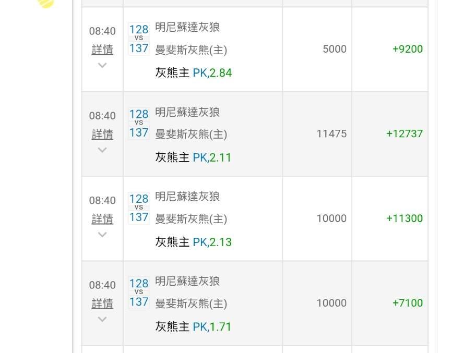Expand the chevron in the PK,1.71 row
Screen dimensions: 451x353
[x=102, y=319]
